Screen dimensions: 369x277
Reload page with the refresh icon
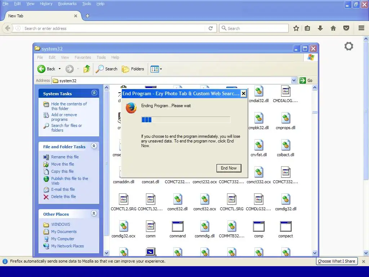tap(210, 28)
